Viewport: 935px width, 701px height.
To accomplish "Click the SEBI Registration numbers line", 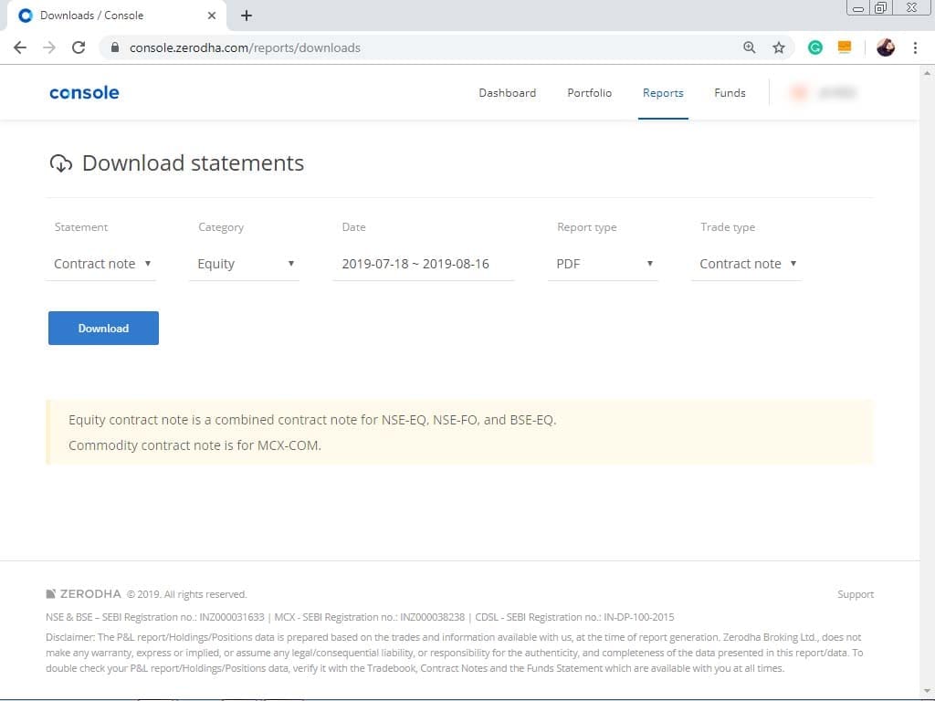I will [x=360, y=617].
